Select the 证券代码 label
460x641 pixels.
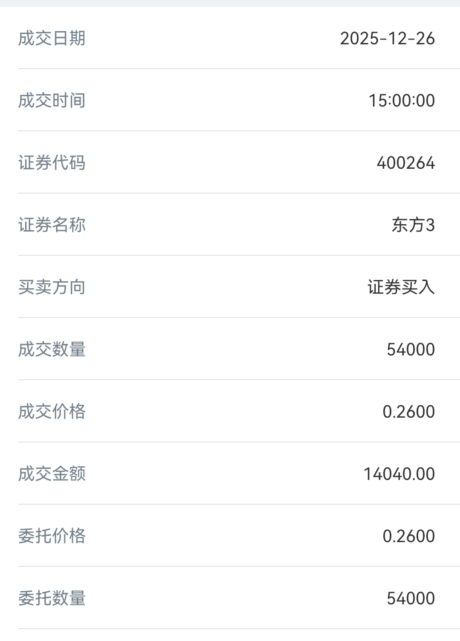pos(52,163)
